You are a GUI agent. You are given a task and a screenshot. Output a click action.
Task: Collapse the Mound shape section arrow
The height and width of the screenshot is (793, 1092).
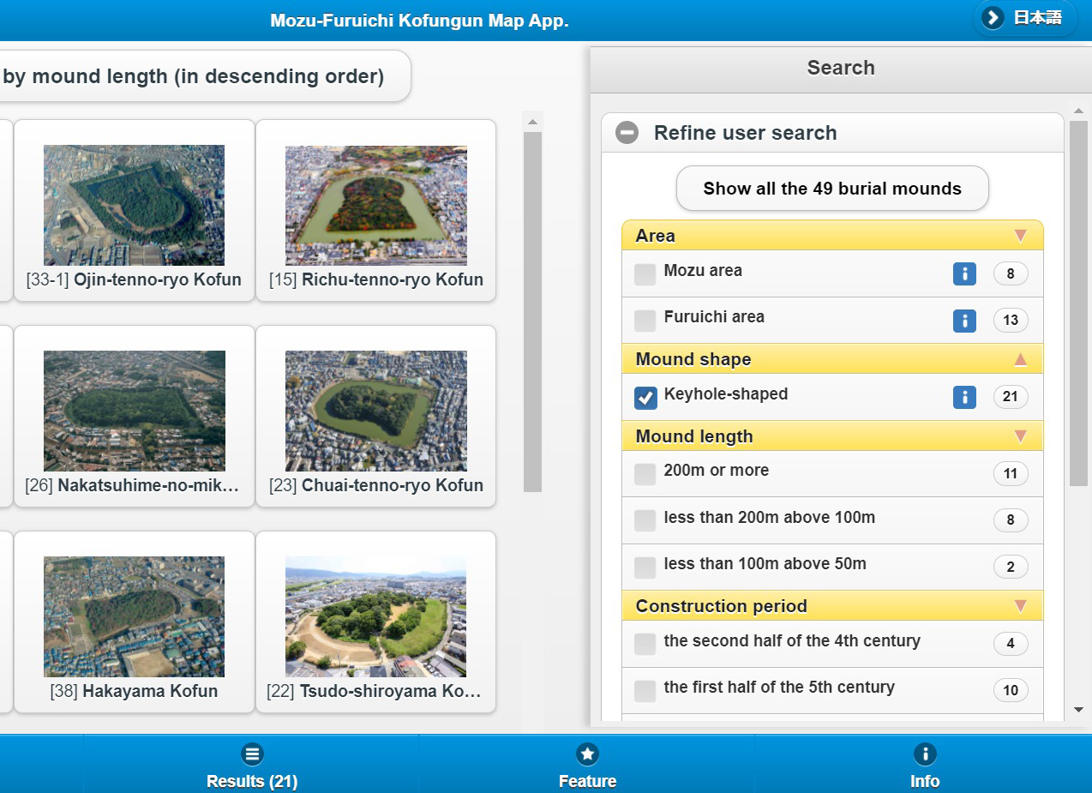1020,359
